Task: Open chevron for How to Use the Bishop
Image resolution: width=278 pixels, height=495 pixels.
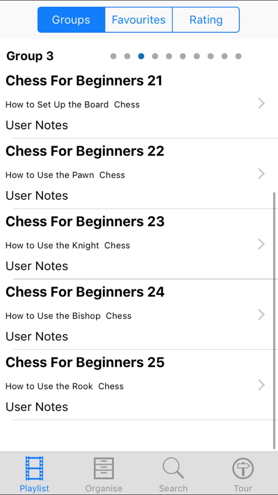Action: coord(261,315)
